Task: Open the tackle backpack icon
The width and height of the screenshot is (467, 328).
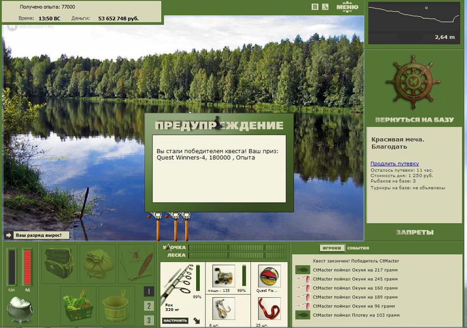Action: tap(59, 263)
